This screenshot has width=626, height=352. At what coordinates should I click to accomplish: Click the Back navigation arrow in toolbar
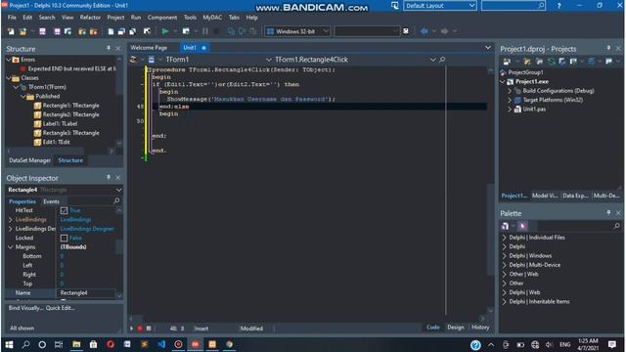(x=424, y=31)
